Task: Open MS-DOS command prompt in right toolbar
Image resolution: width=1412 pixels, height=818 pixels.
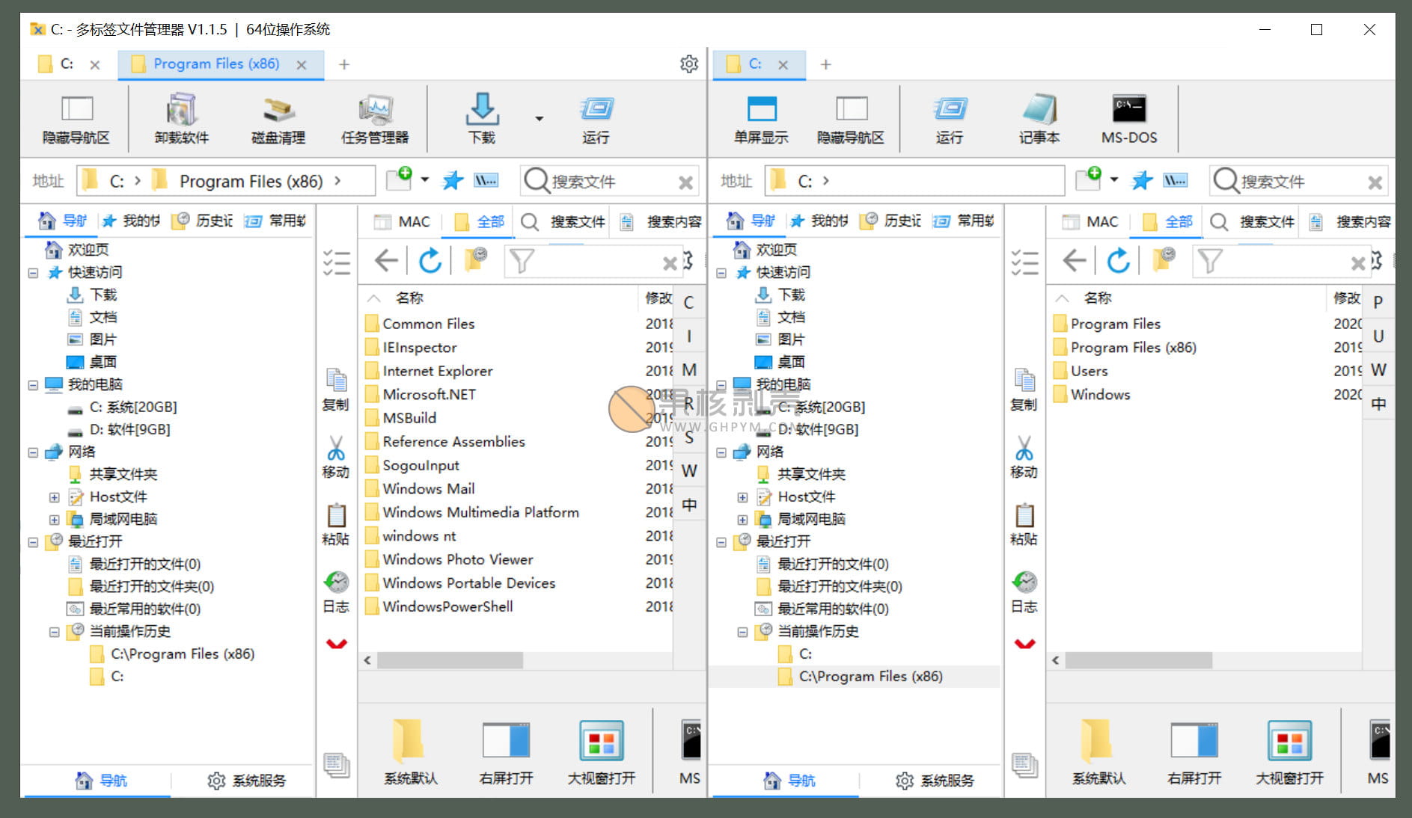Action: (x=1128, y=117)
